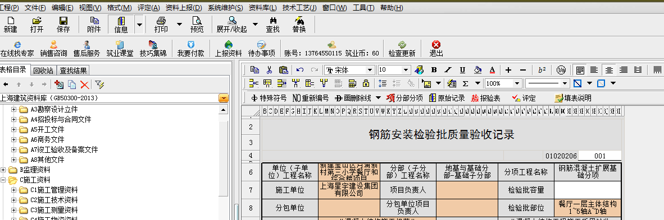Open the 资料库(L) menu
The width and height of the screenshot is (664, 220).
[x=262, y=8]
